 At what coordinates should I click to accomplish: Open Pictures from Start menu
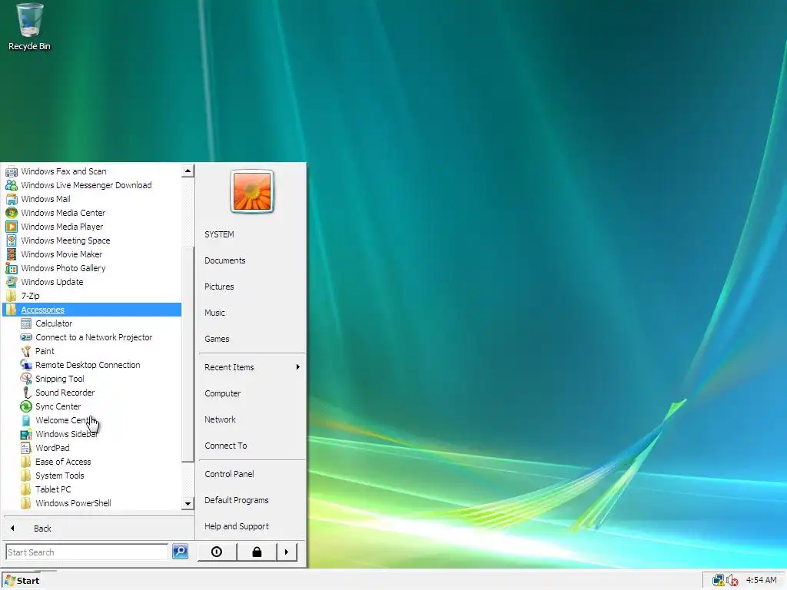[x=219, y=287]
